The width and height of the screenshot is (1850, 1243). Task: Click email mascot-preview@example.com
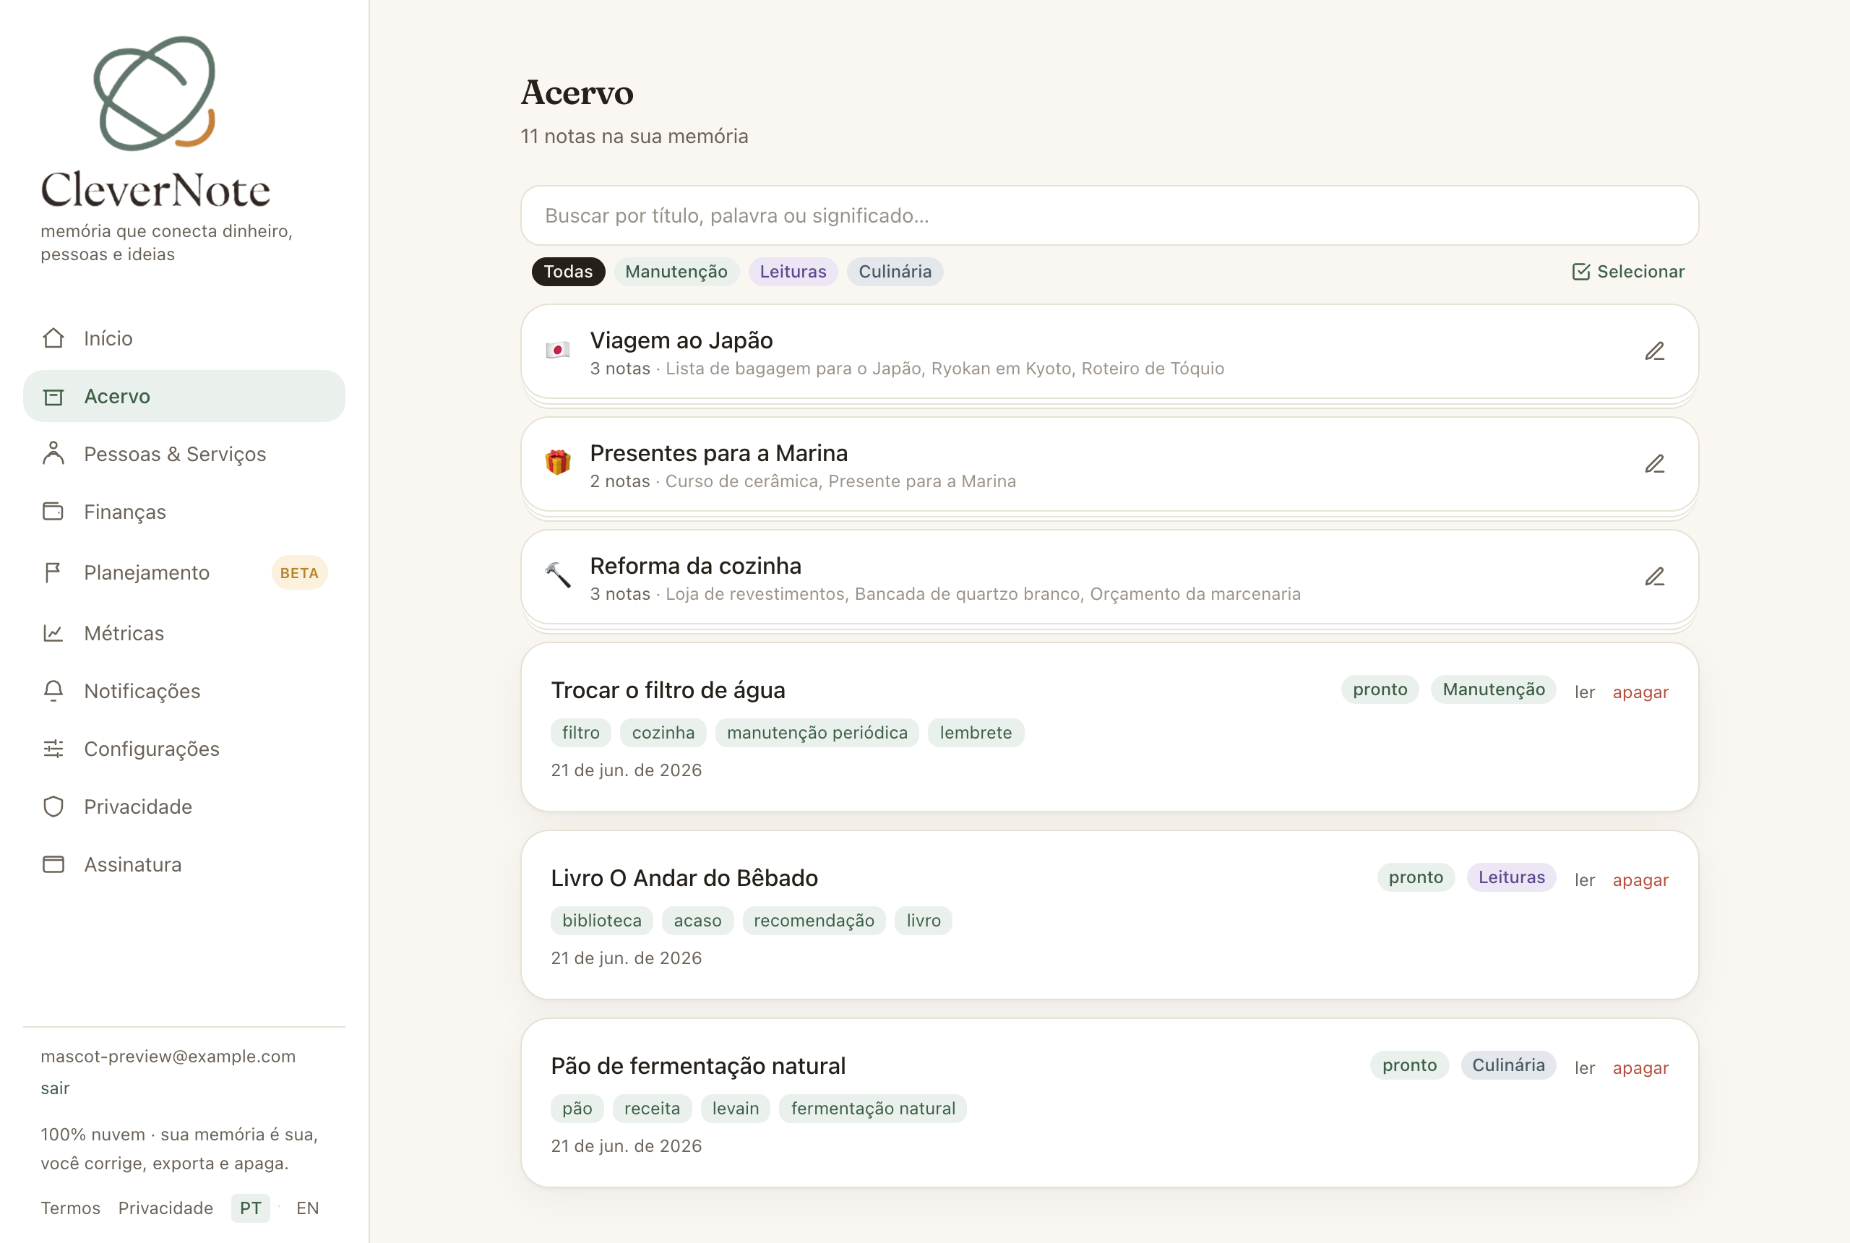[168, 1057]
